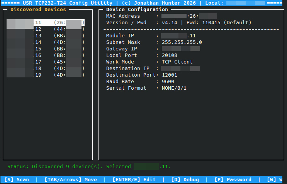The image size is (287, 184).
Task: Click the [S] Scan shortcut in the footer
Action: click(17, 180)
